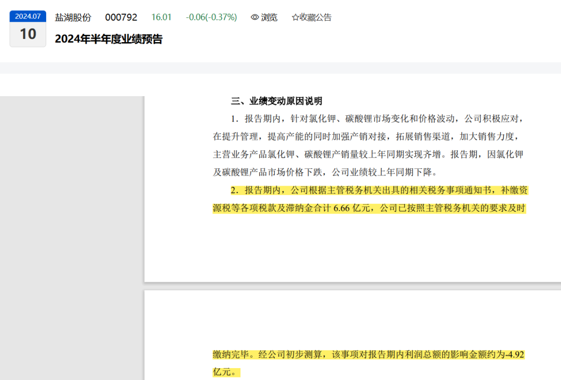Image resolution: width=561 pixels, height=380 pixels.
Task: Open the 盐湖股份 stock name link
Action: pyautogui.click(x=73, y=17)
